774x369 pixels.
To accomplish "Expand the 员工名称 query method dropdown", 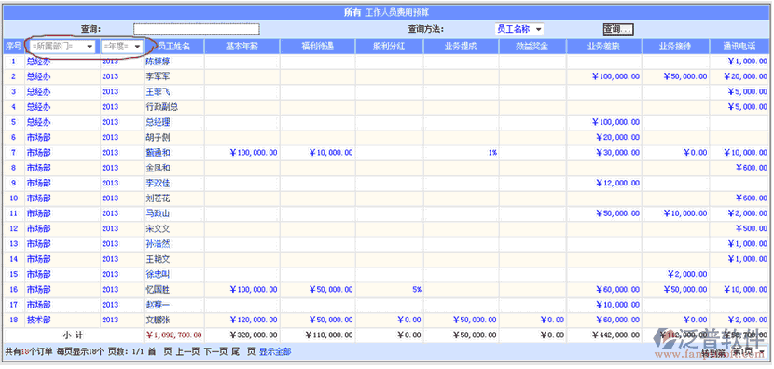I will tap(519, 30).
